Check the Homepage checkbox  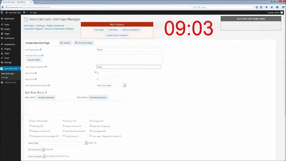click(90, 131)
